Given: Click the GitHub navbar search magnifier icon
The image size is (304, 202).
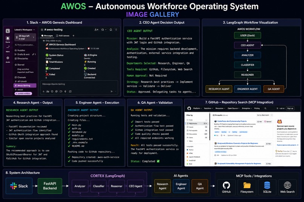Looking at the screenshot, I should click(266, 108).
